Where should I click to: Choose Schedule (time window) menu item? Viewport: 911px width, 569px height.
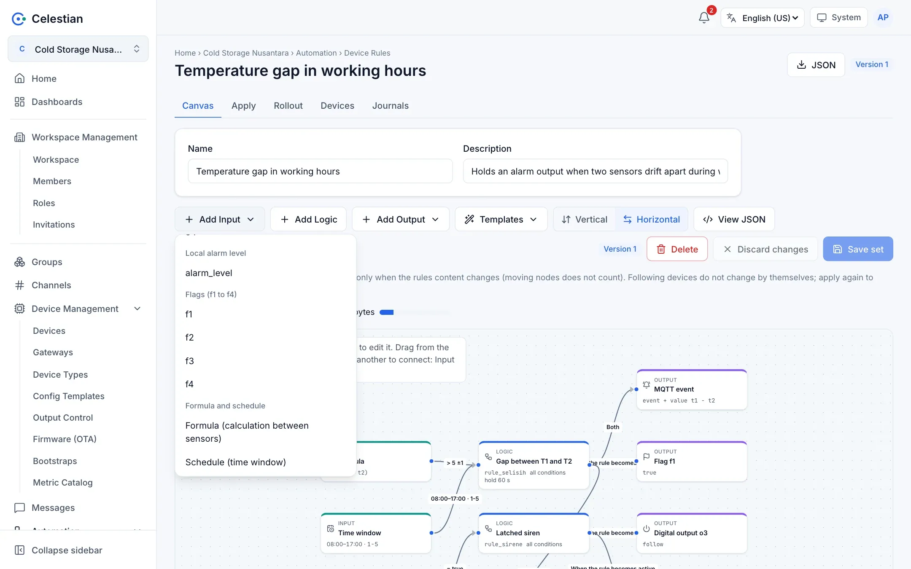click(266, 462)
